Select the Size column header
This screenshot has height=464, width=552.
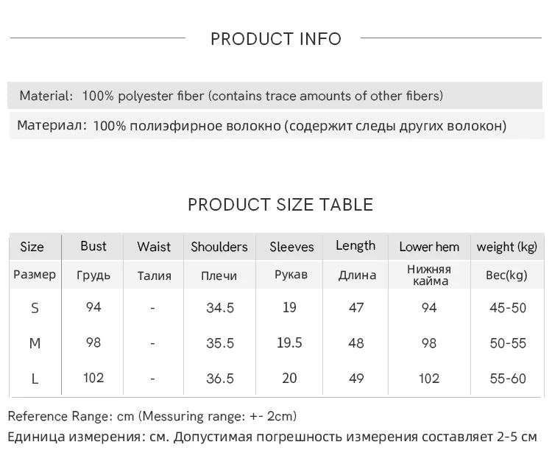(32, 247)
